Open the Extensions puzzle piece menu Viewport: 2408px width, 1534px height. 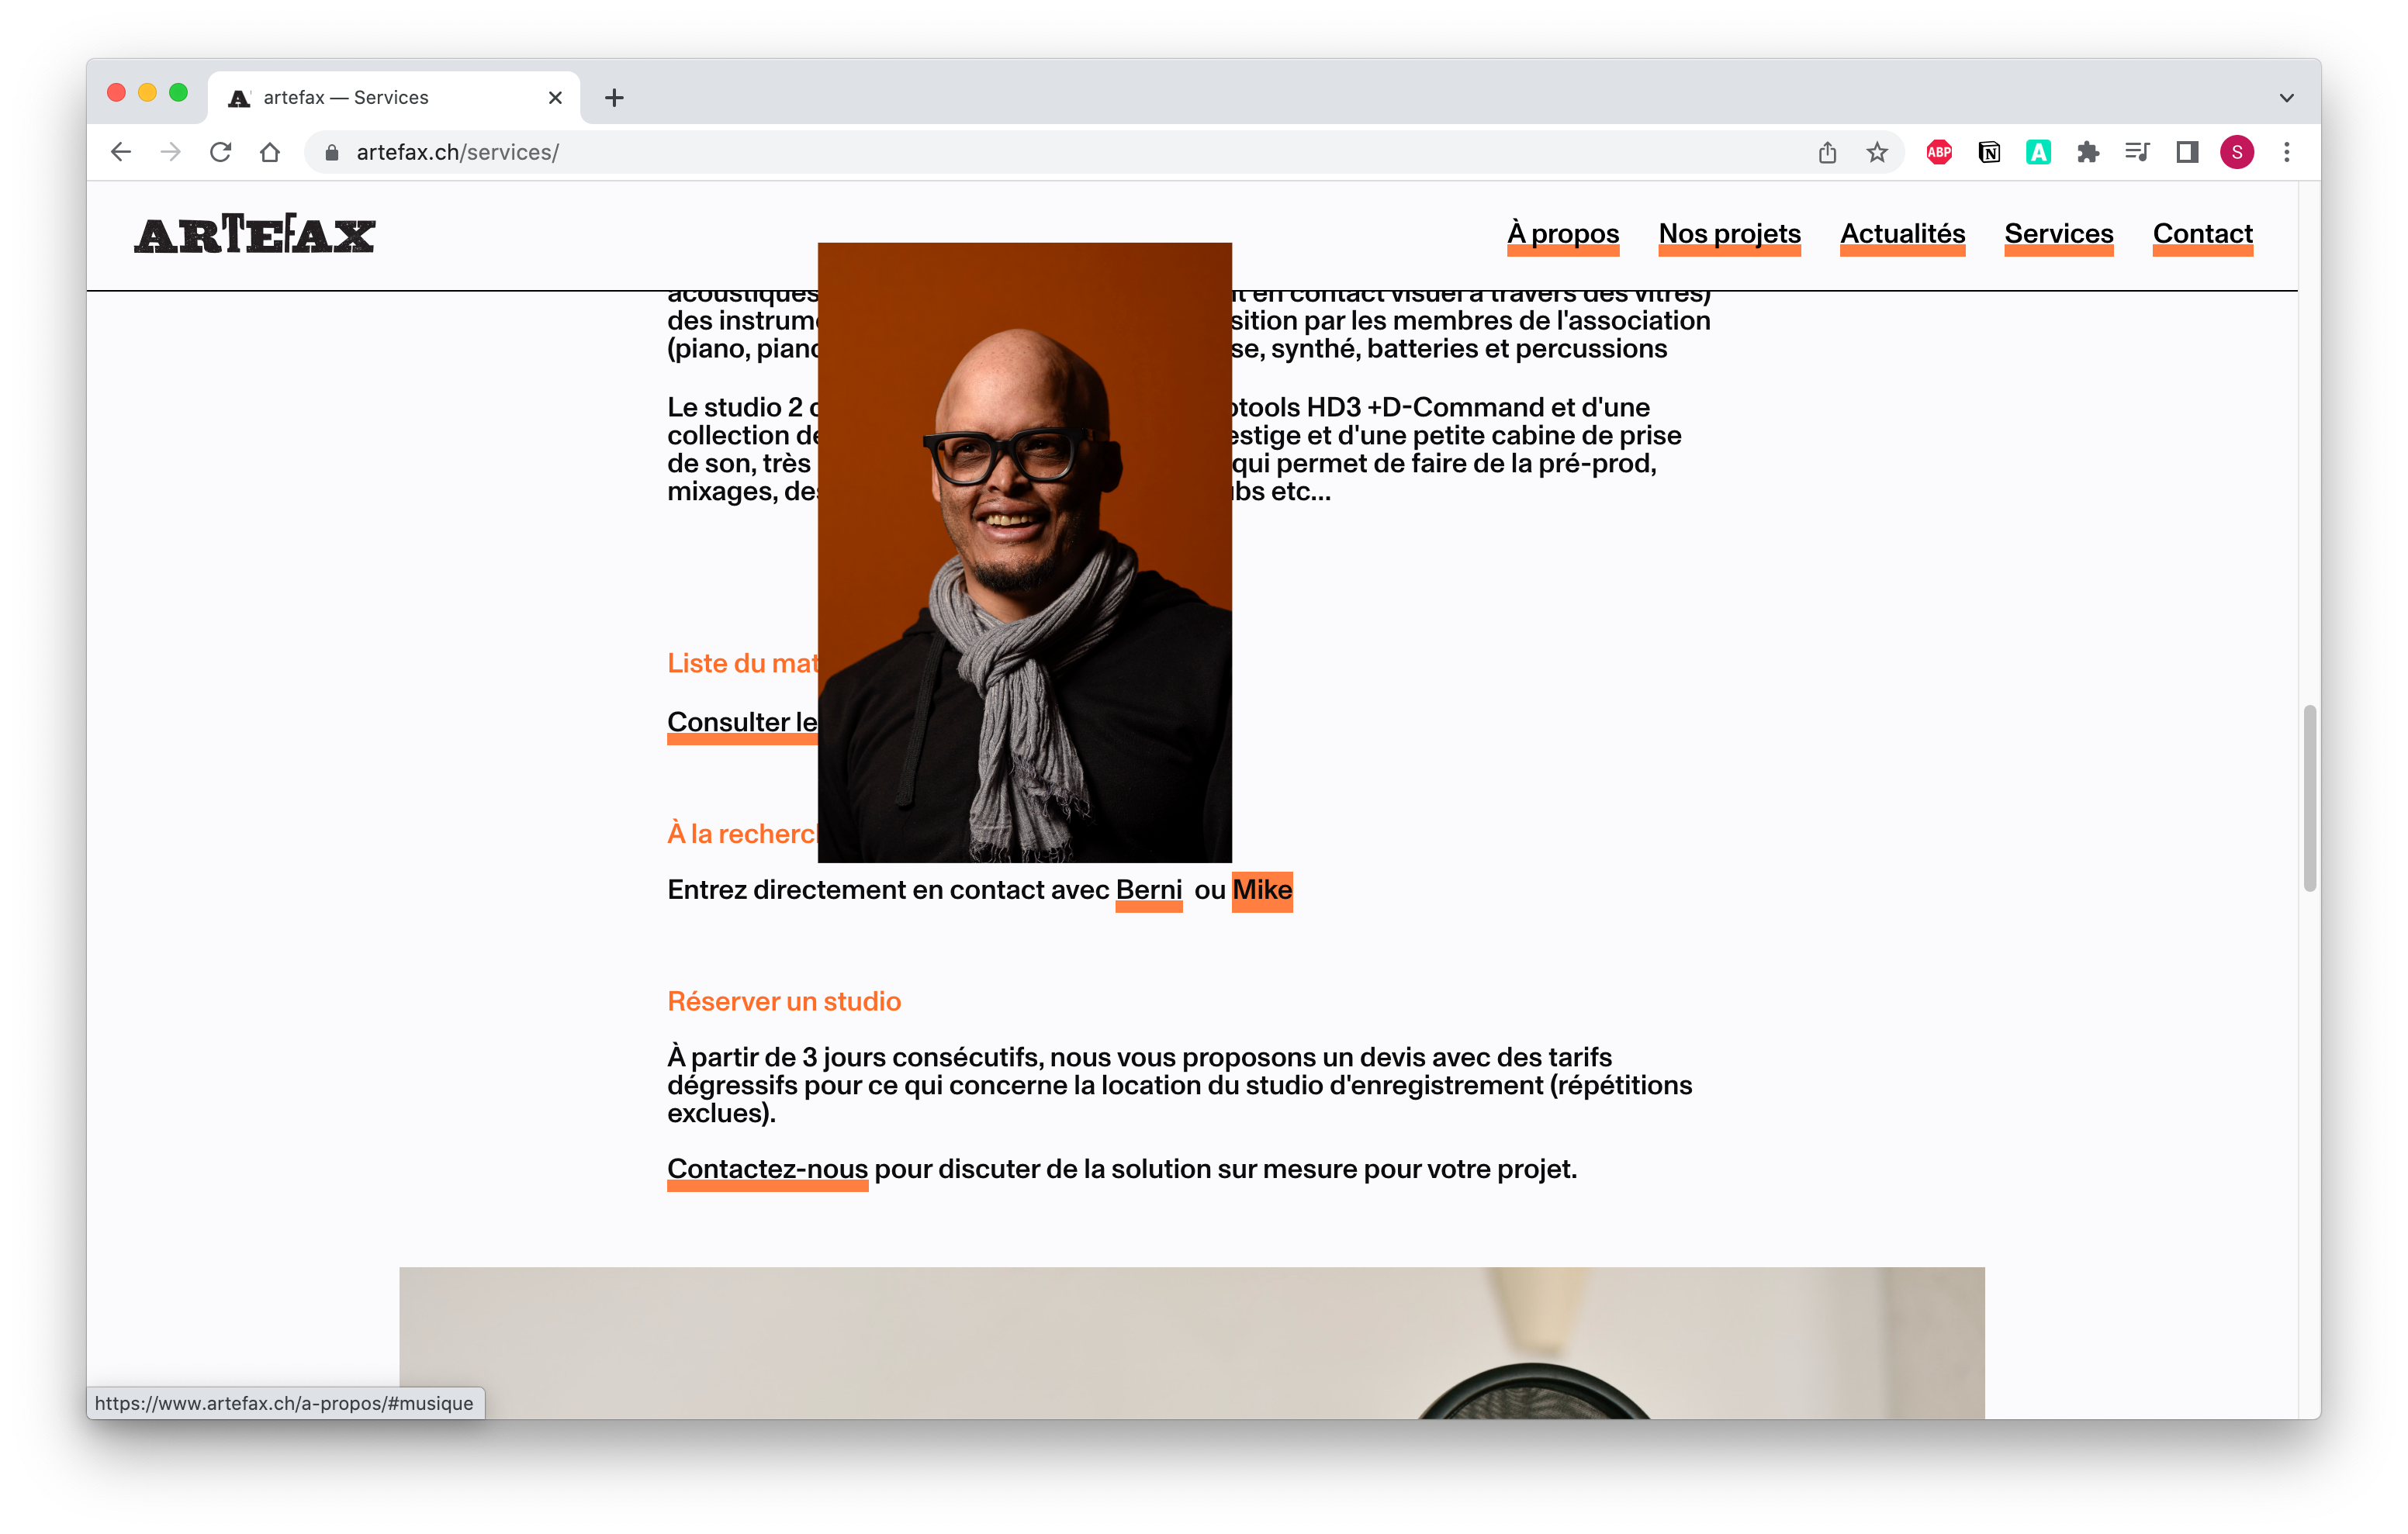coord(2088,152)
